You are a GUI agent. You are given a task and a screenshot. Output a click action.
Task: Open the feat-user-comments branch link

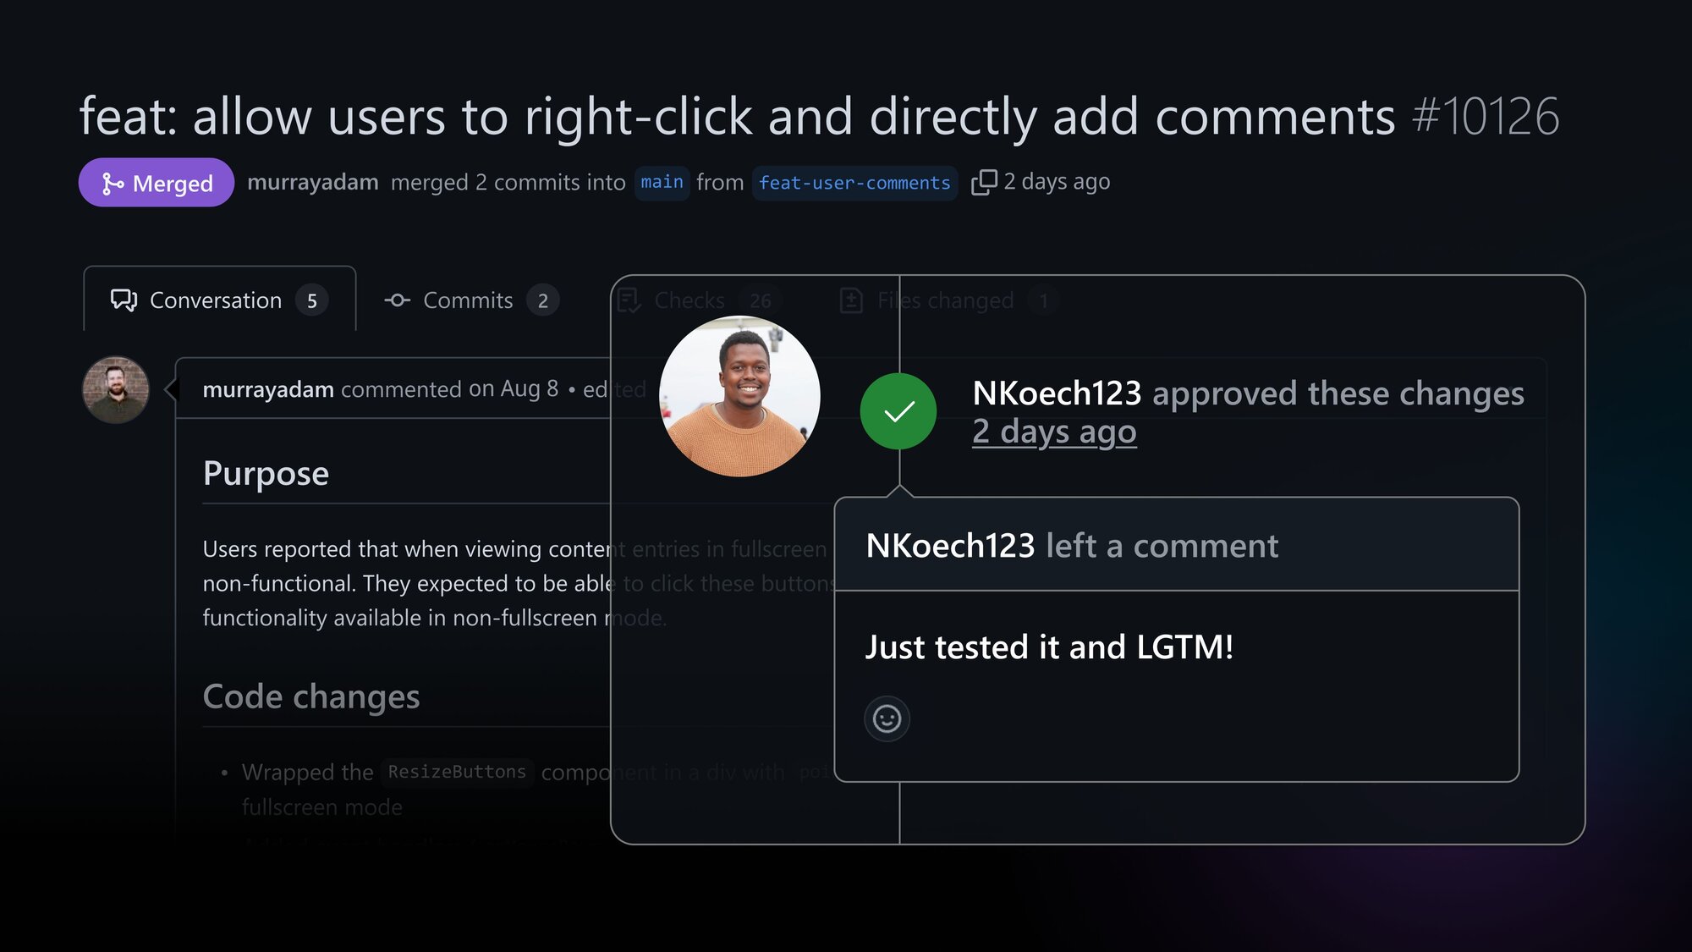[854, 183]
